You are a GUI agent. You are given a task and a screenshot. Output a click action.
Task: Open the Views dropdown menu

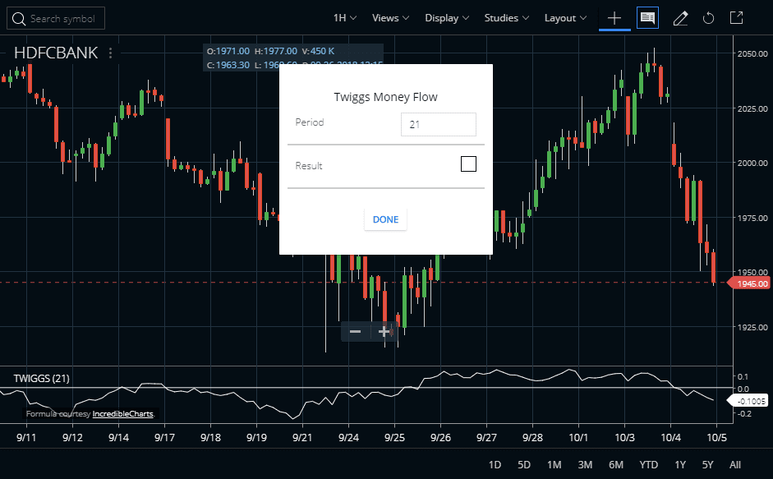(390, 18)
